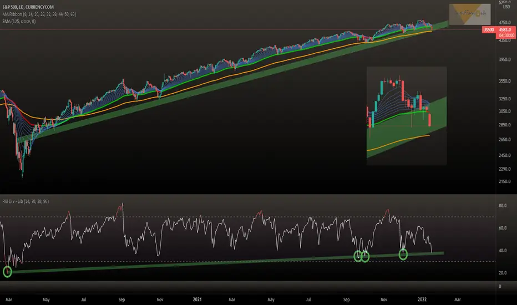Click the 4750.0 price axis label
Screen dimensions: 517x305
click(x=504, y=23)
